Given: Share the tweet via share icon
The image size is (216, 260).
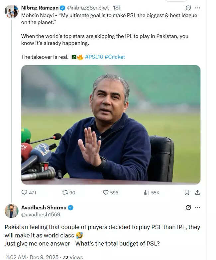Looking at the screenshot, I should 197,192.
